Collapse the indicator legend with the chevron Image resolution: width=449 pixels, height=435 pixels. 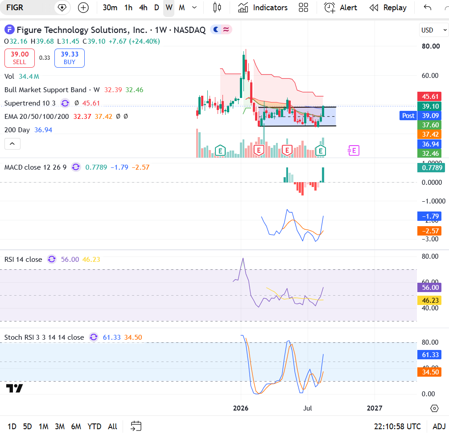click(12, 143)
